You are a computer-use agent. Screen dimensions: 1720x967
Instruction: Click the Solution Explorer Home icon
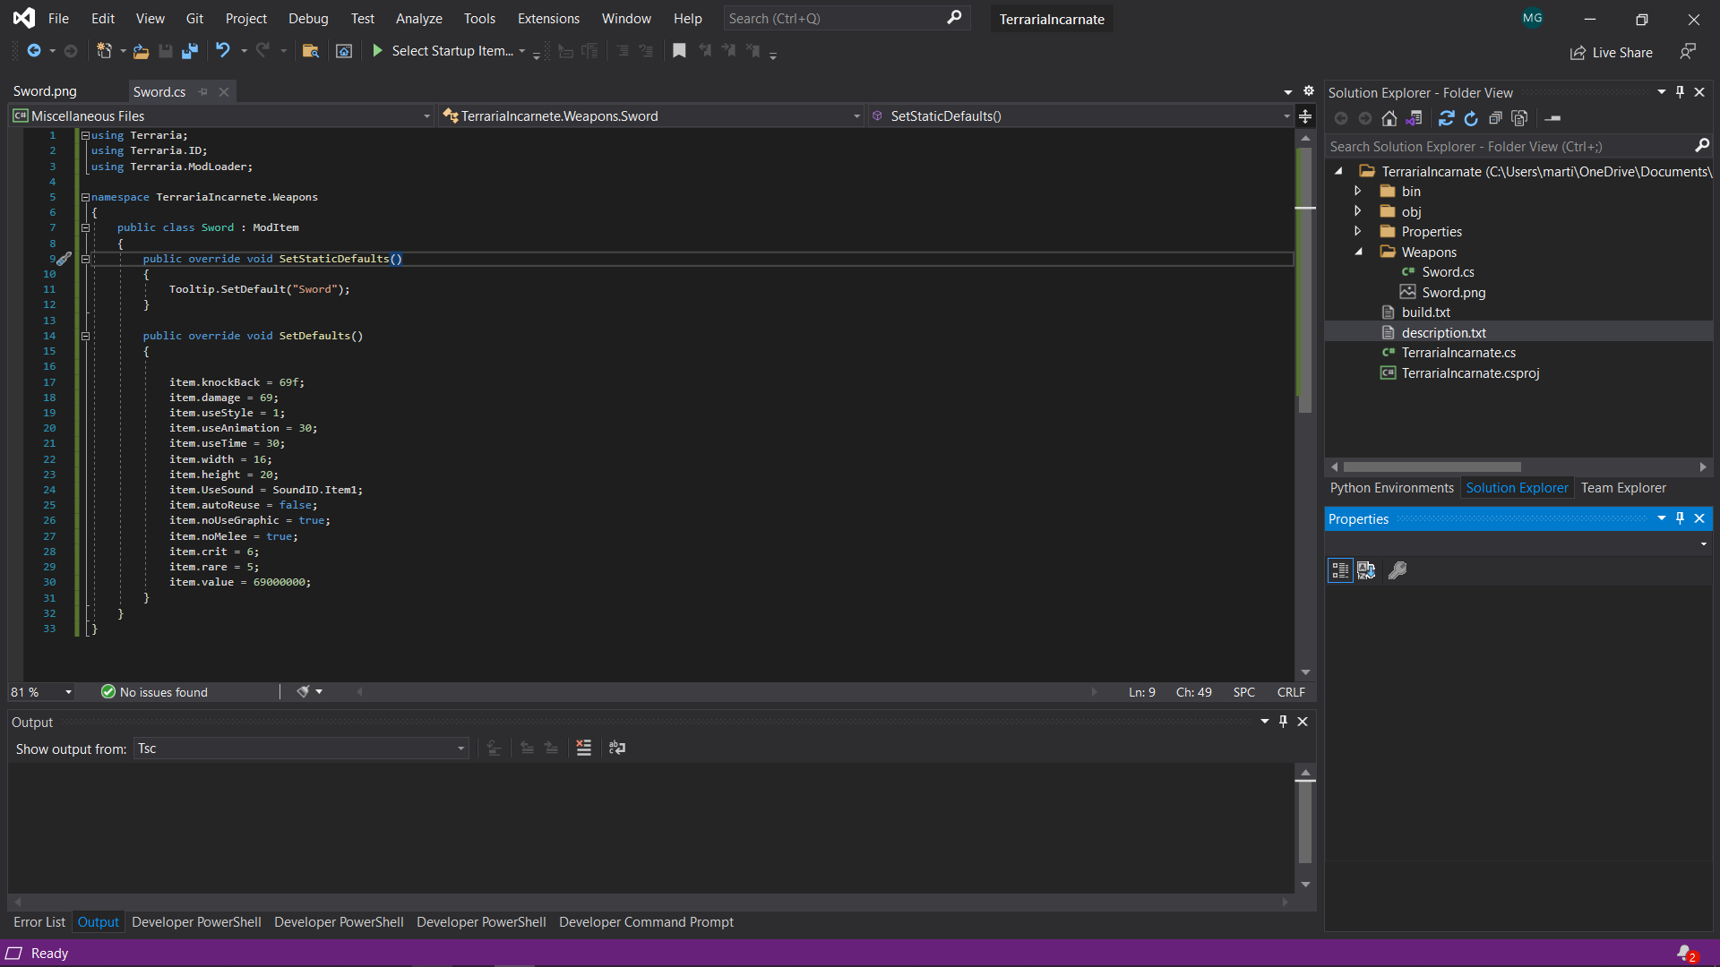(x=1389, y=118)
